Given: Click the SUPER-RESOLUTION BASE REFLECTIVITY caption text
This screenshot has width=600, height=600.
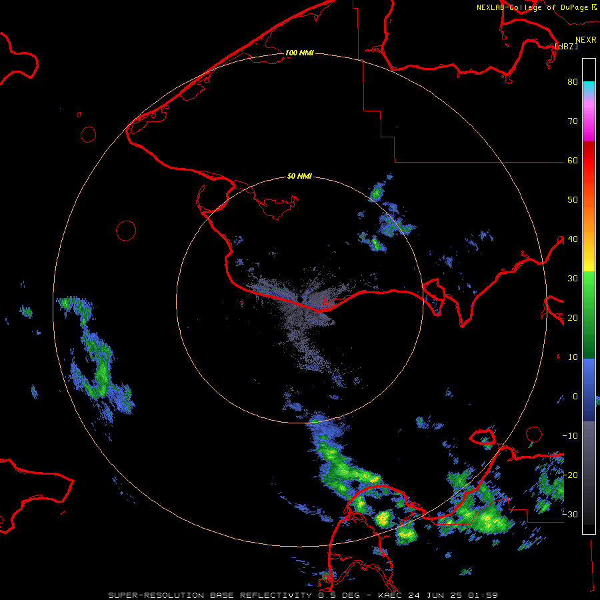Looking at the screenshot, I should tap(210, 595).
